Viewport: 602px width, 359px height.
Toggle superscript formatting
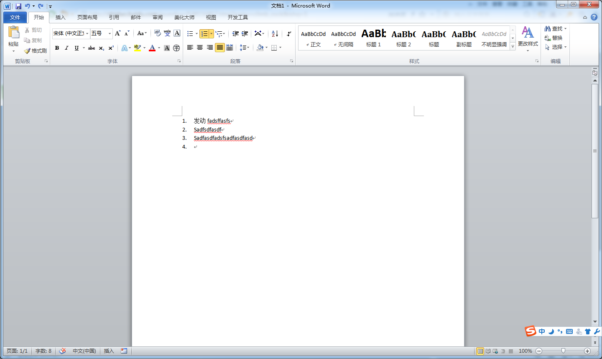tap(111, 48)
